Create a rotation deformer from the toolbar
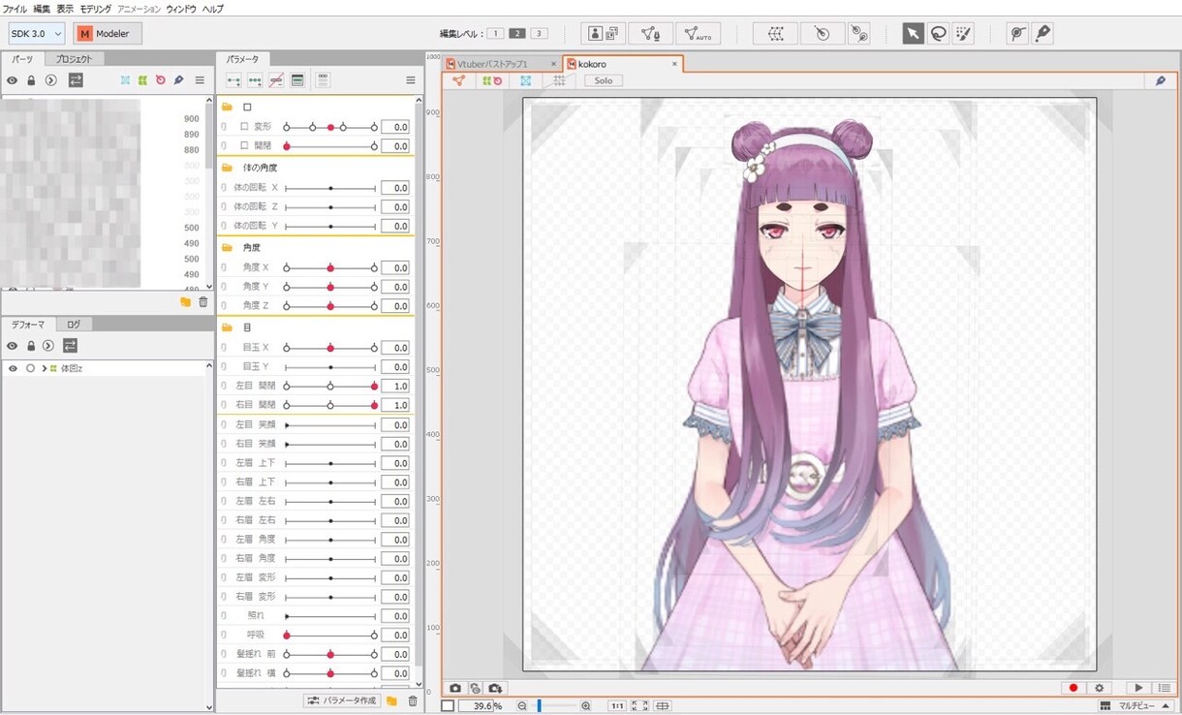 [822, 34]
